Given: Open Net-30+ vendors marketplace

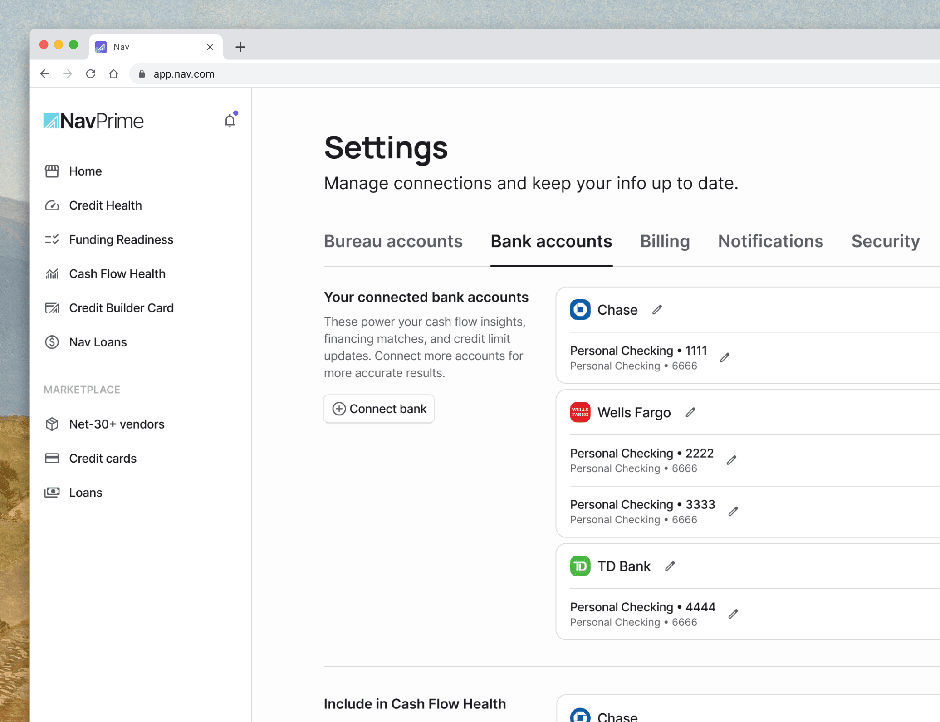Looking at the screenshot, I should point(117,424).
